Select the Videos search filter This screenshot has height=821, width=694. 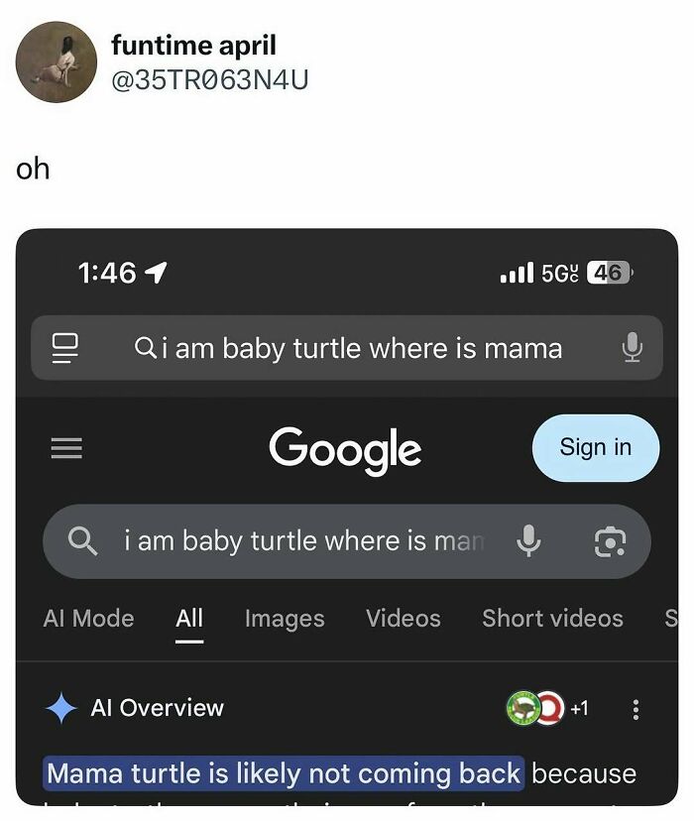[x=403, y=618]
